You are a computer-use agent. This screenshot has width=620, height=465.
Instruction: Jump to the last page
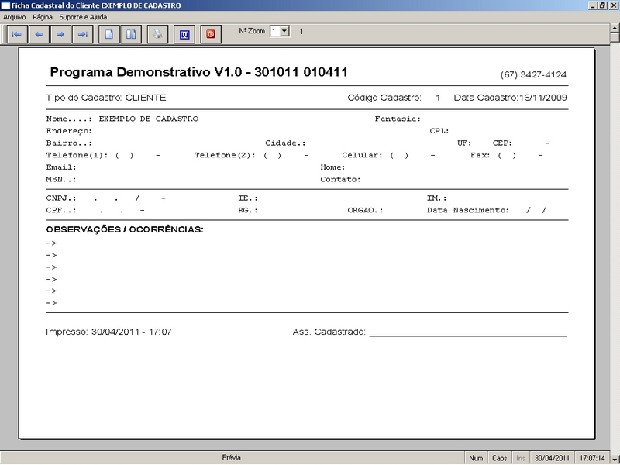point(81,34)
